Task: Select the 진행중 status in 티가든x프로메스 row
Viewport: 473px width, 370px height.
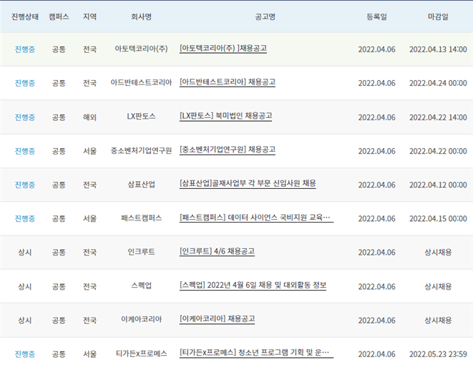Action: tap(25, 354)
